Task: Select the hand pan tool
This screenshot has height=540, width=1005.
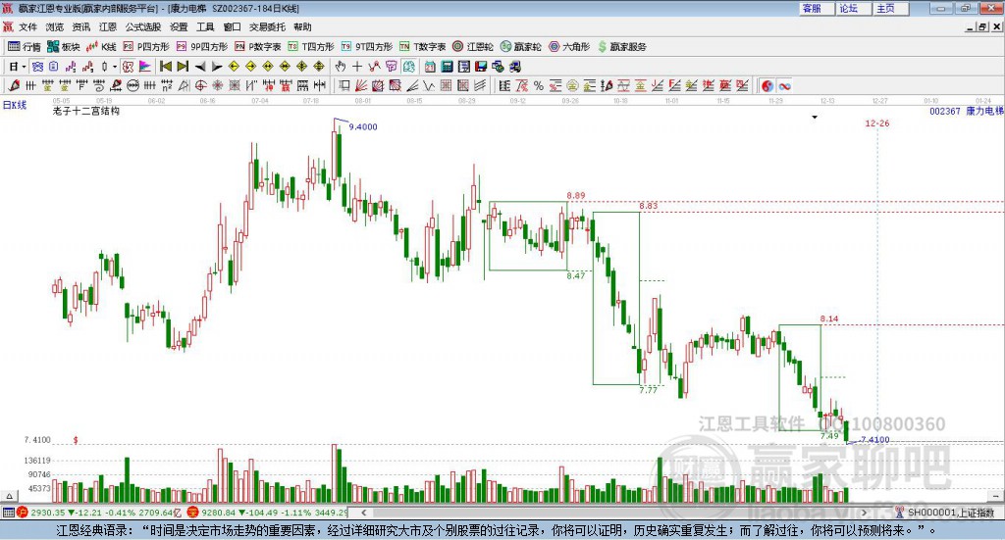Action: [x=340, y=67]
